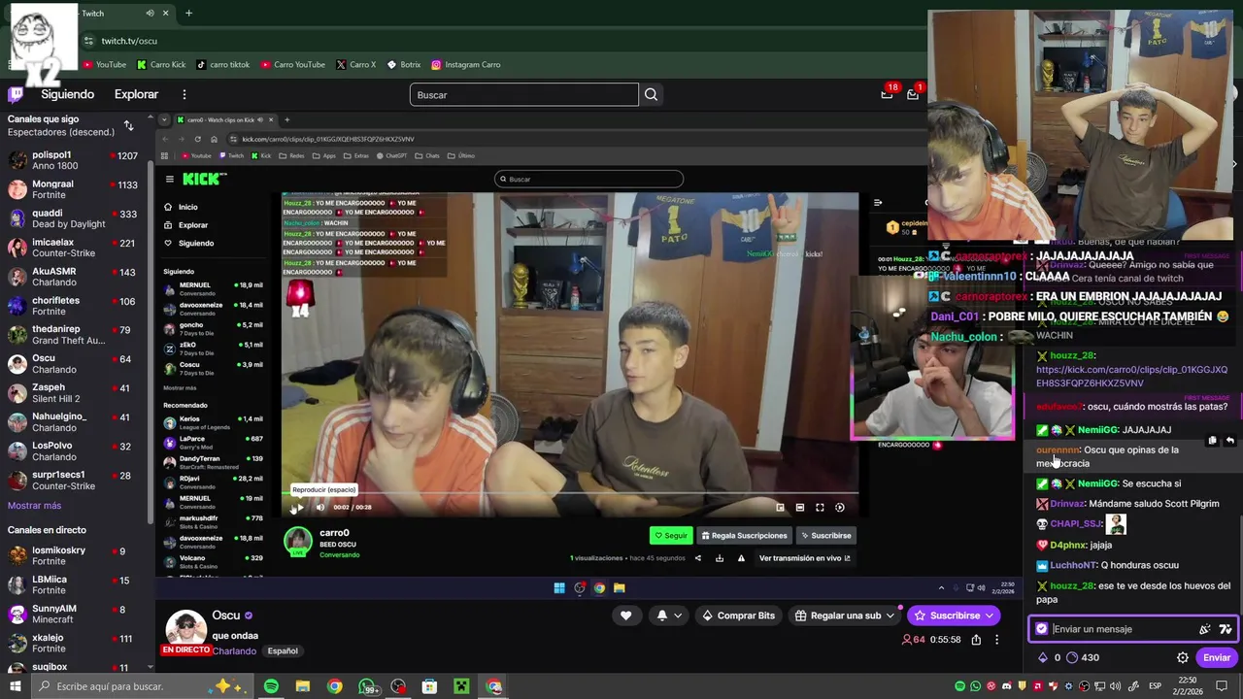Open the Botrix bookmark
The height and width of the screenshot is (699, 1243).
404,64
